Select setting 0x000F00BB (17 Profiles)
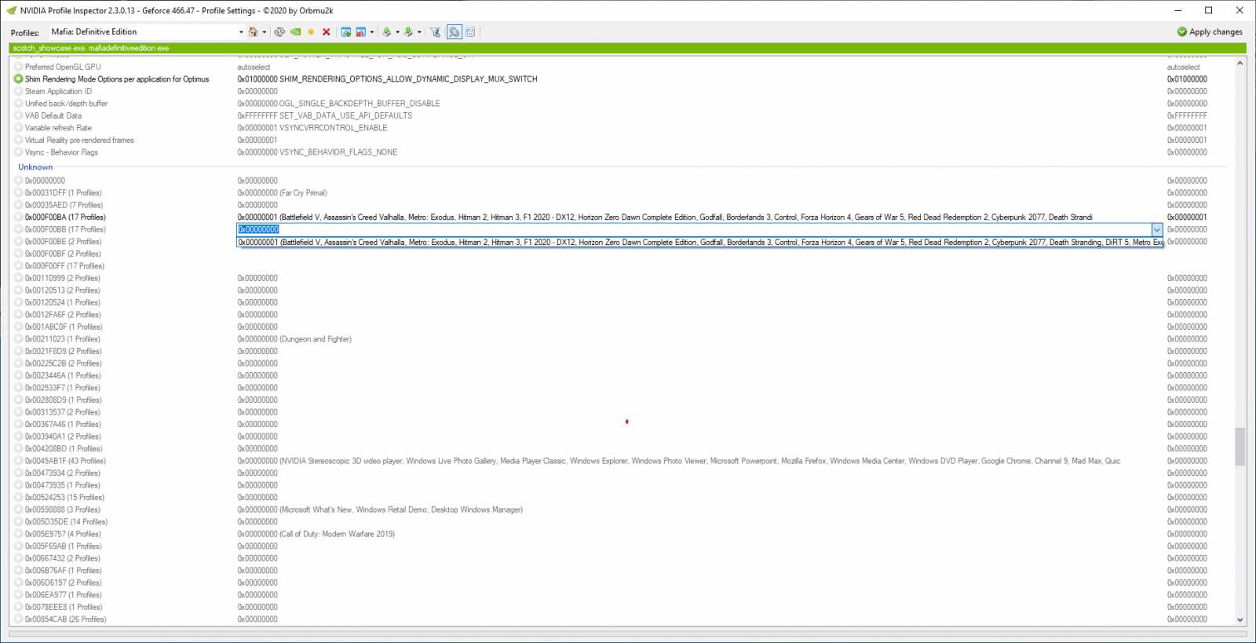 [x=65, y=230]
